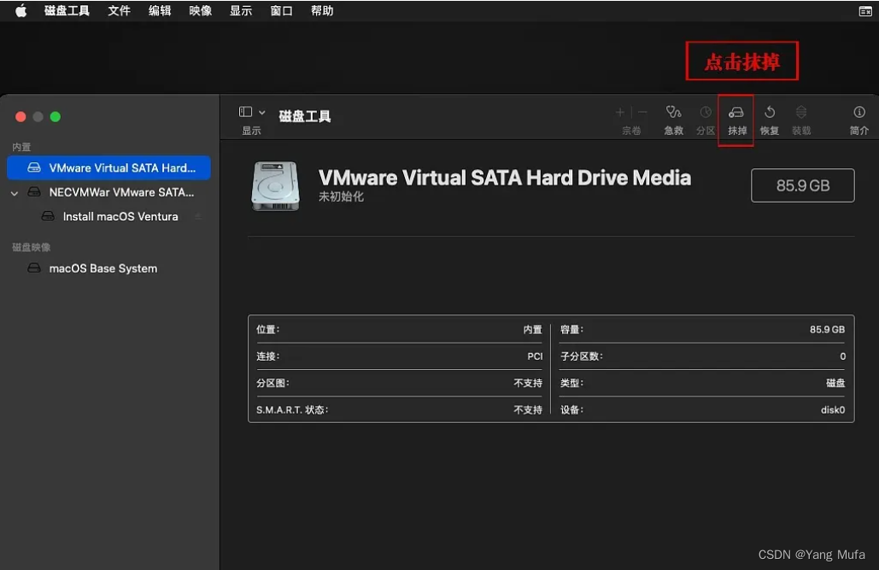
Task: Click the 分区图 不支持 row
Action: (399, 383)
